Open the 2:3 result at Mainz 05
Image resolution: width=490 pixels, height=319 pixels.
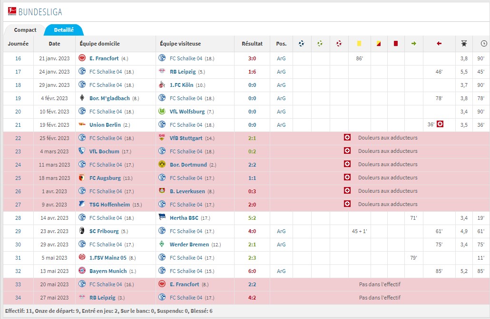click(252, 258)
